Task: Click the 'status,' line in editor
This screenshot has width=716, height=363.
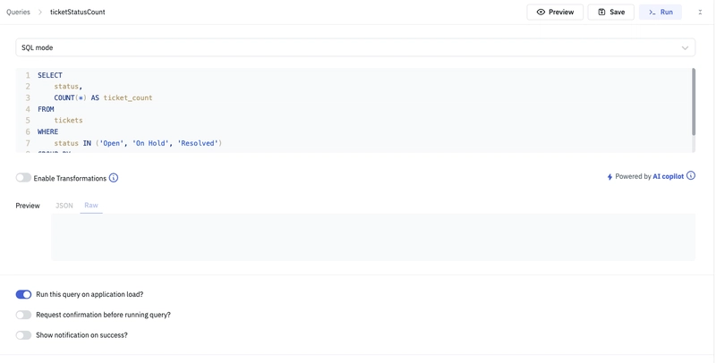Action: [68, 87]
